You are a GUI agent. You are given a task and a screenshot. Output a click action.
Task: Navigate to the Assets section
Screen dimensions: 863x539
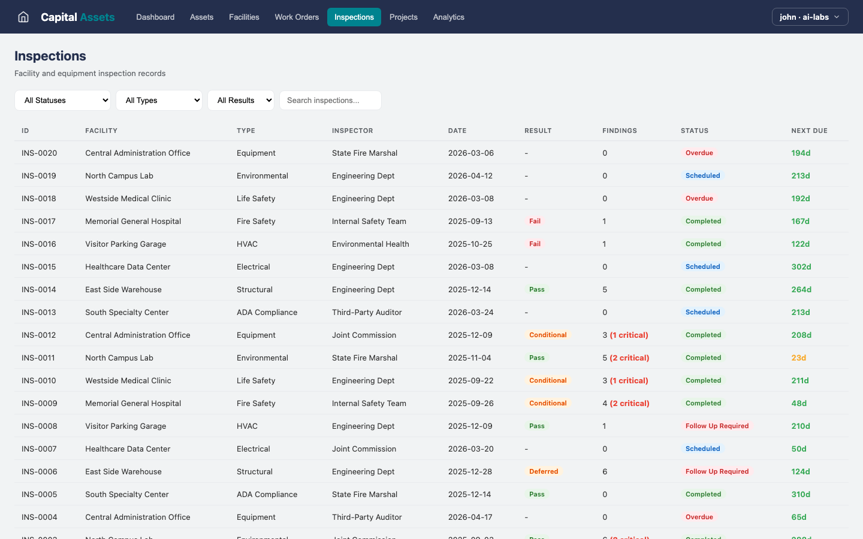click(201, 17)
